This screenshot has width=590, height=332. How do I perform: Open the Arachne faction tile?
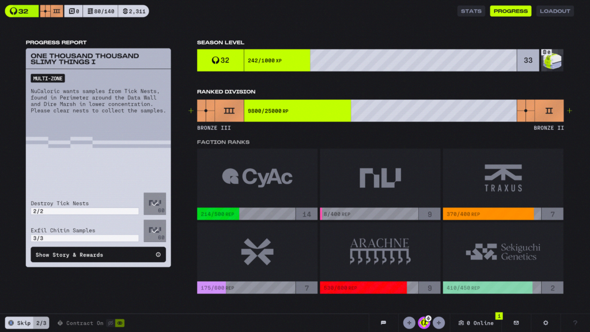(x=380, y=252)
